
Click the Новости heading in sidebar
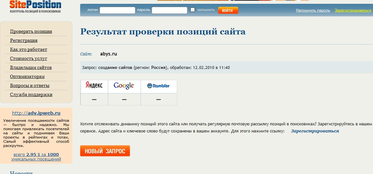tap(21, 172)
